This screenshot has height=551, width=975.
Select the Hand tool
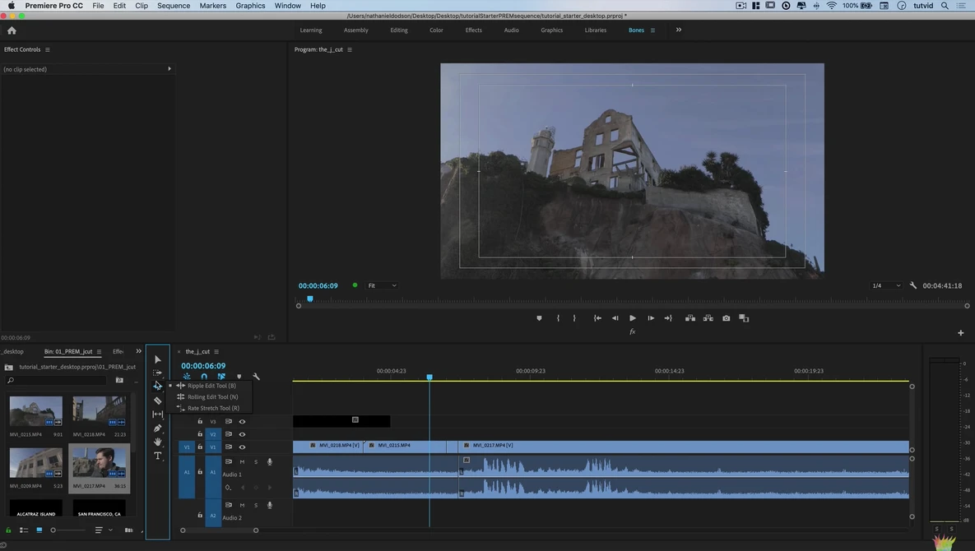click(157, 442)
